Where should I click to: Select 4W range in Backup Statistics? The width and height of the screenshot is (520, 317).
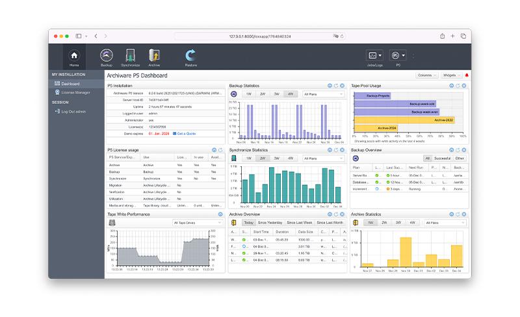tap(290, 94)
